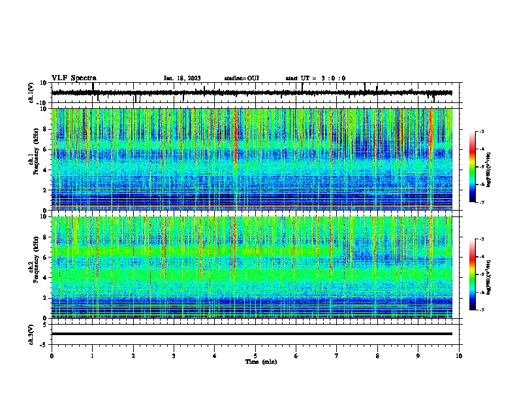Click the "VLF Spectra" title text
Screen dimensions: 517x399
(x=74, y=78)
